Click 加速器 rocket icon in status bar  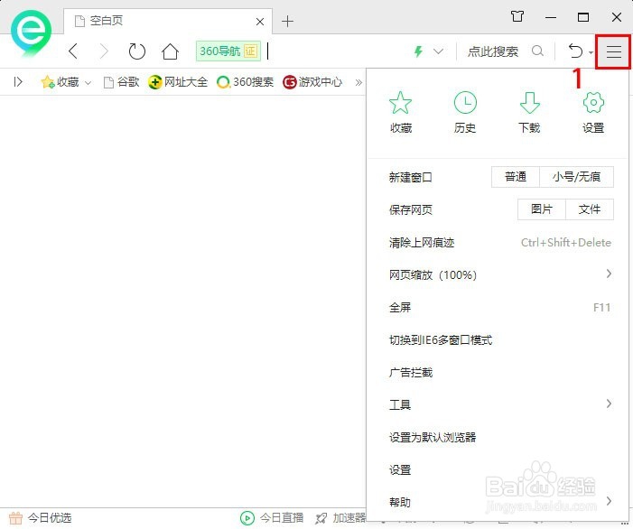pos(321,517)
